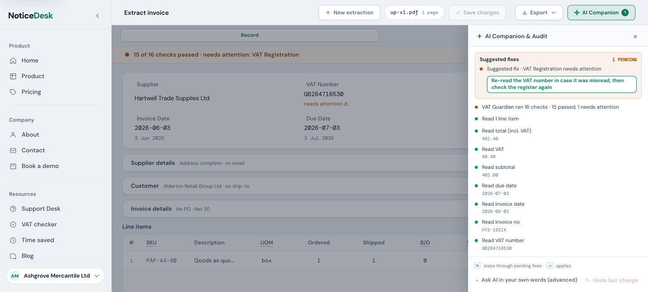The height and width of the screenshot is (292, 648).
Task: Click the Record button
Action: (x=250, y=35)
